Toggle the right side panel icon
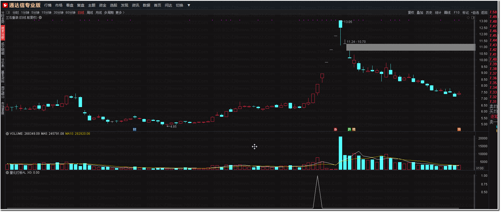Image resolution: width=501 pixels, height=212 pixels. click(x=473, y=17)
